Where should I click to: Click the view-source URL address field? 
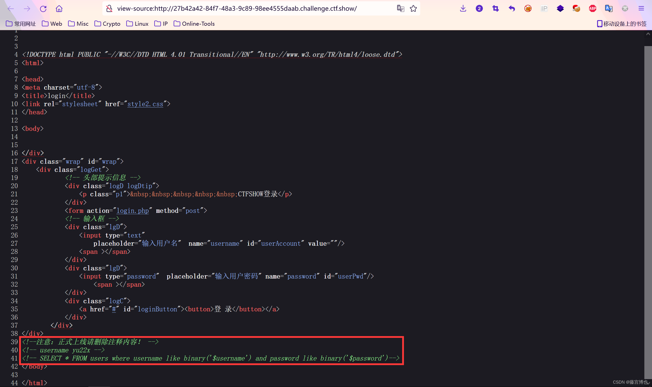[237, 9]
